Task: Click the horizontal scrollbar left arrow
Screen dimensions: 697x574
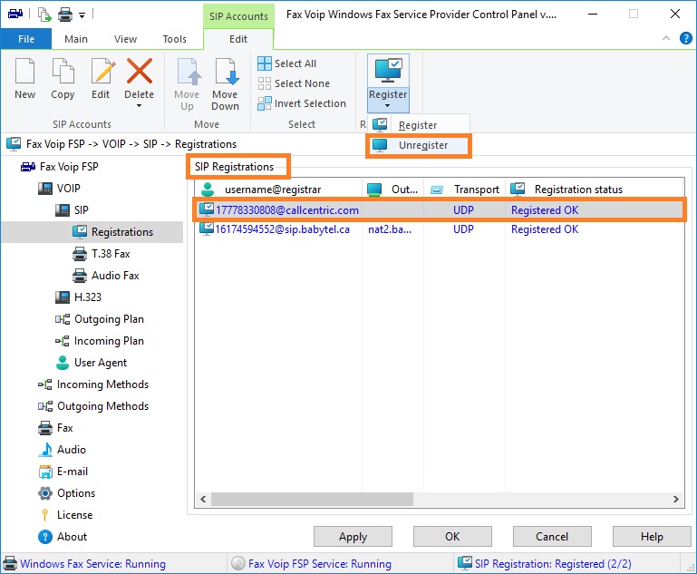Action: point(203,499)
